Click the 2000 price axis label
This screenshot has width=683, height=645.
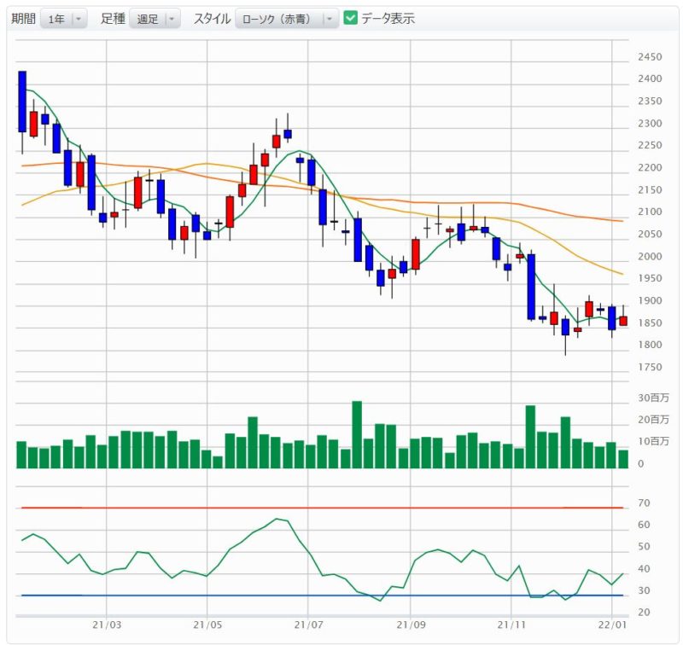tap(650, 256)
